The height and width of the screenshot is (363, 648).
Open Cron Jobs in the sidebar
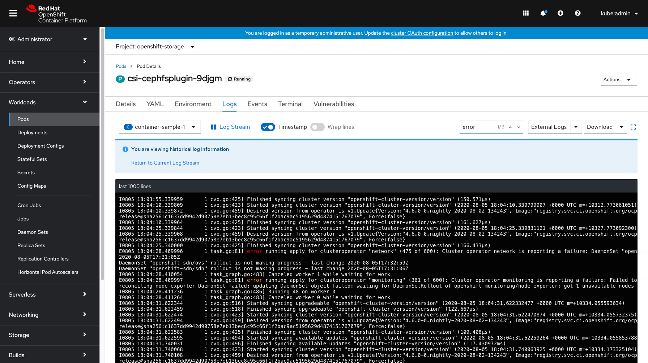[x=29, y=205]
